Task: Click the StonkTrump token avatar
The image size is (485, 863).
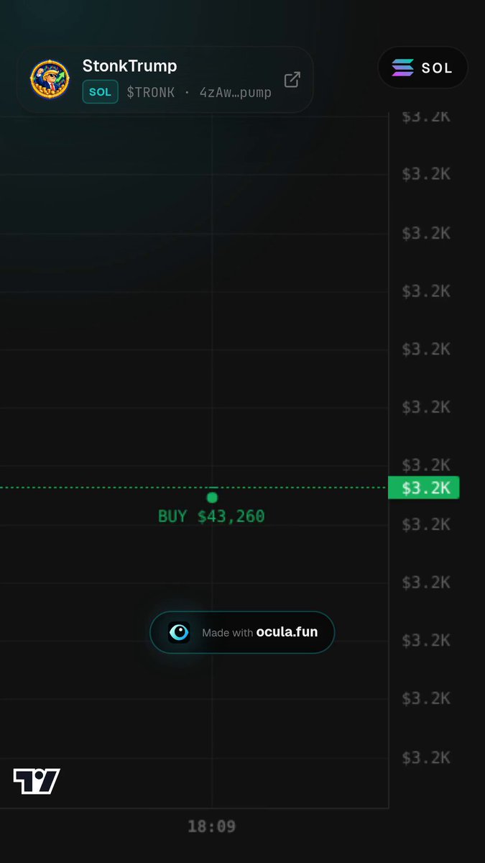Action: [50, 79]
